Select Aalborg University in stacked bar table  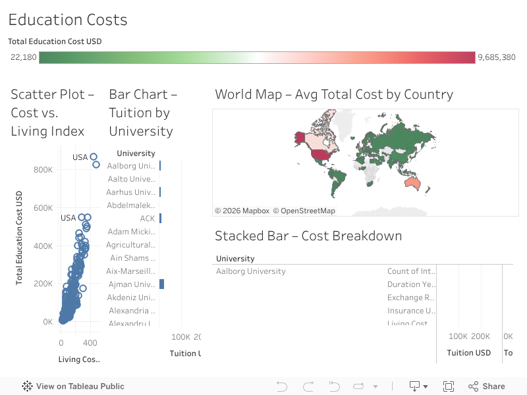[251, 271]
